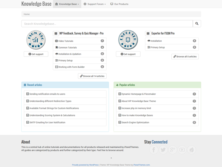222x167 pixels.
Task: Expand the Support Forum nav dropdown
Action: (x=95, y=4)
